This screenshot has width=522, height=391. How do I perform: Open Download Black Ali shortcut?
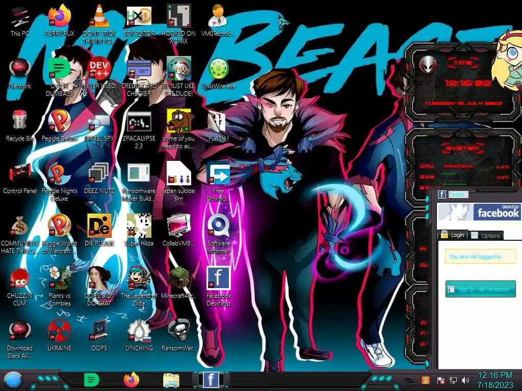[20, 330]
